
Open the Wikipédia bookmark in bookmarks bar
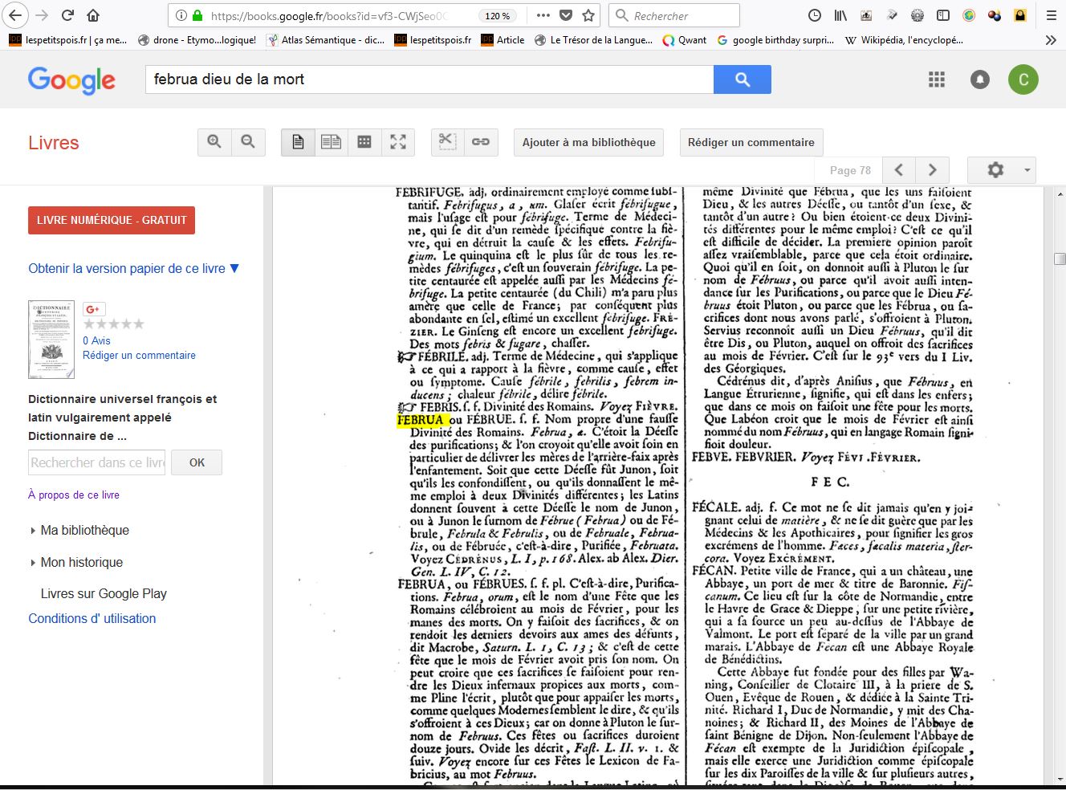[x=904, y=39]
